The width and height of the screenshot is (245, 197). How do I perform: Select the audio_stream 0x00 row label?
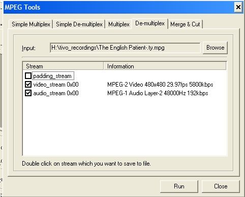[x=56, y=93]
